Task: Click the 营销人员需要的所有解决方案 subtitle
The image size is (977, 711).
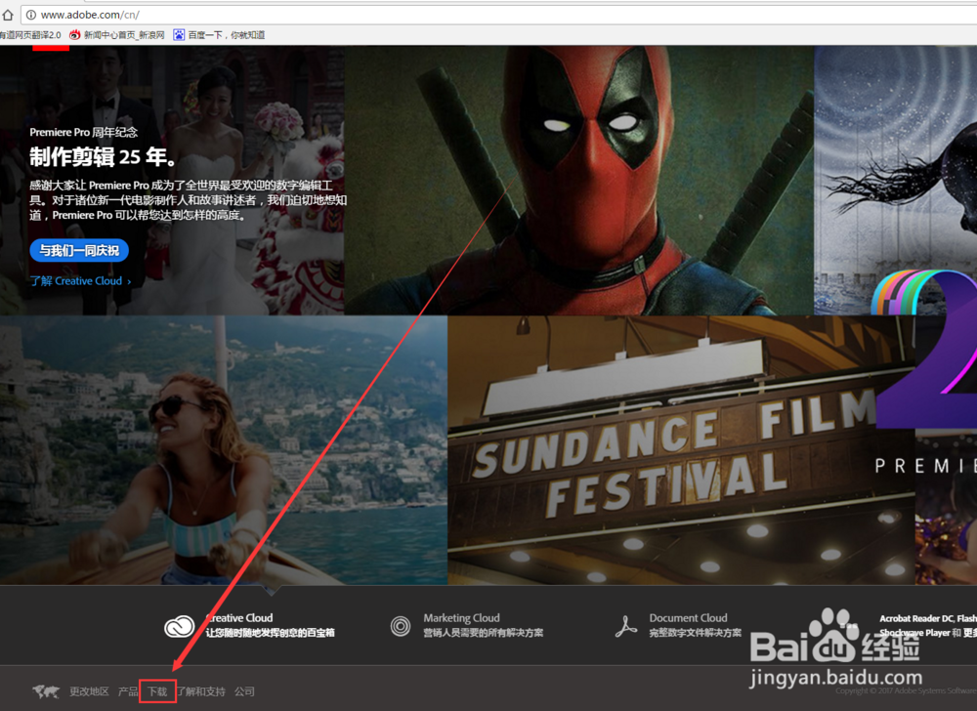Action: pos(484,633)
